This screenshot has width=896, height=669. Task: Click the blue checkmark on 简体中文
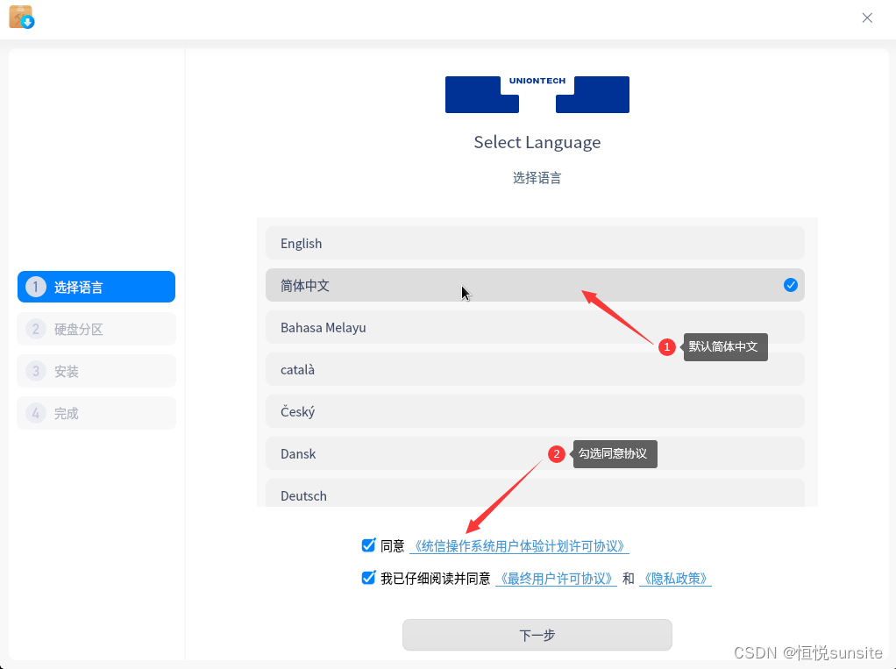[x=790, y=285]
